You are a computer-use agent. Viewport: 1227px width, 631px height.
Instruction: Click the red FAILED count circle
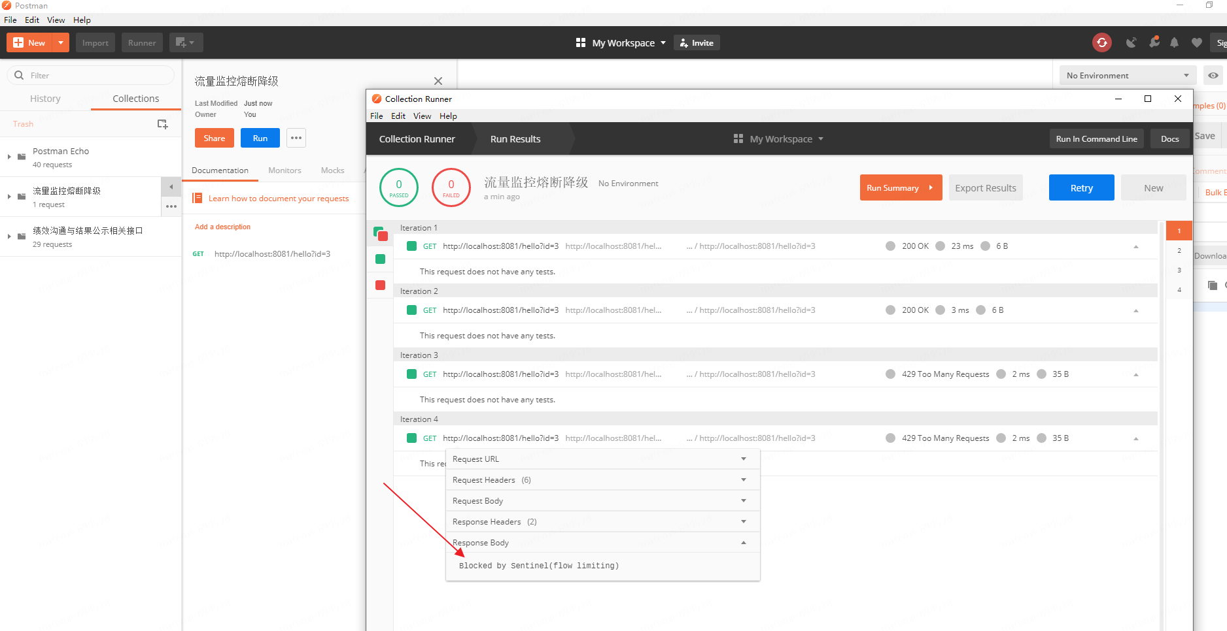click(451, 187)
